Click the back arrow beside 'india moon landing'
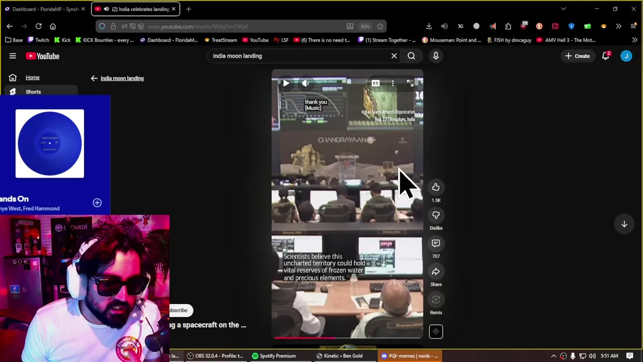This screenshot has width=643, height=362. tap(94, 78)
